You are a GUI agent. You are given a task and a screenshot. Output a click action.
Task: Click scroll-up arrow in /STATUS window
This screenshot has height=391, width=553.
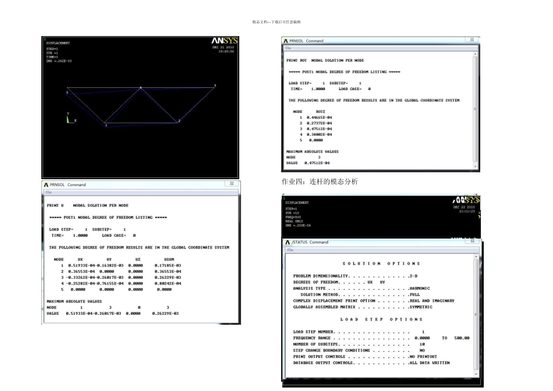[476, 257]
